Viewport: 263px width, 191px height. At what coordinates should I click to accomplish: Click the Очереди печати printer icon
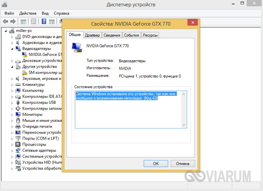tap(18, 126)
